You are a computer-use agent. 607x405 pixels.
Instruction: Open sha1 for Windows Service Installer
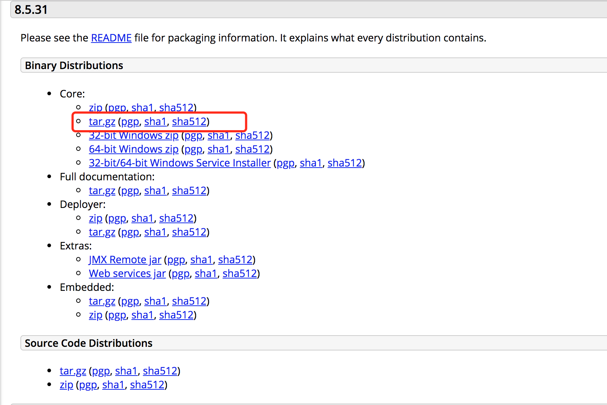tap(311, 163)
